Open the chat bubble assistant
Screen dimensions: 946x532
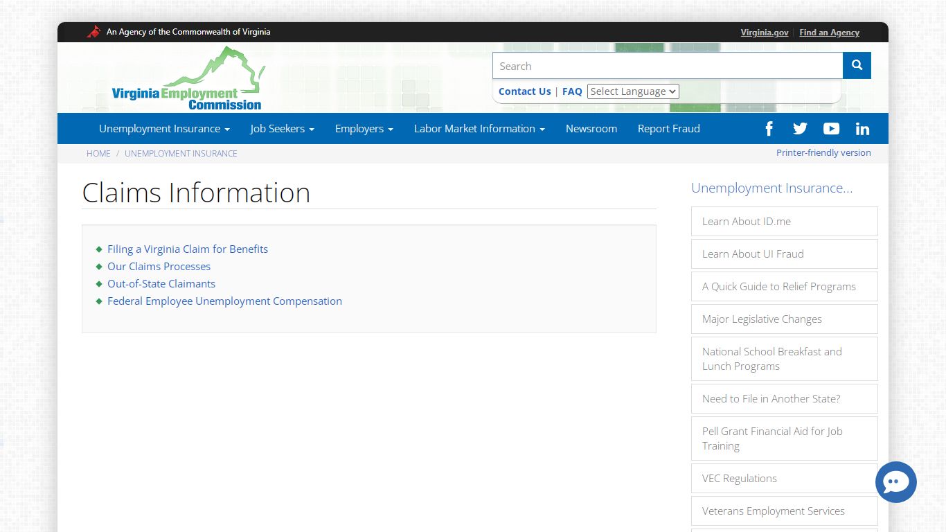pyautogui.click(x=895, y=482)
